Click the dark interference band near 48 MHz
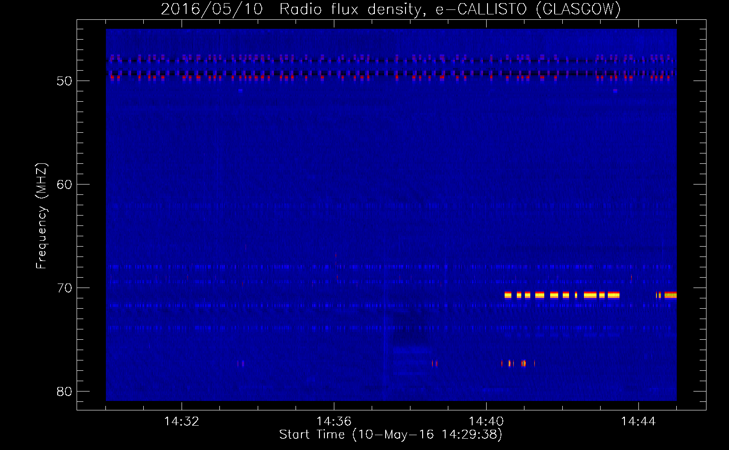 (391, 61)
